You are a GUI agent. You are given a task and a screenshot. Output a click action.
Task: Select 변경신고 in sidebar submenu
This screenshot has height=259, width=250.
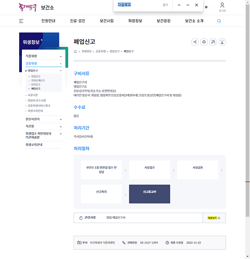pyautogui.click(x=36, y=85)
